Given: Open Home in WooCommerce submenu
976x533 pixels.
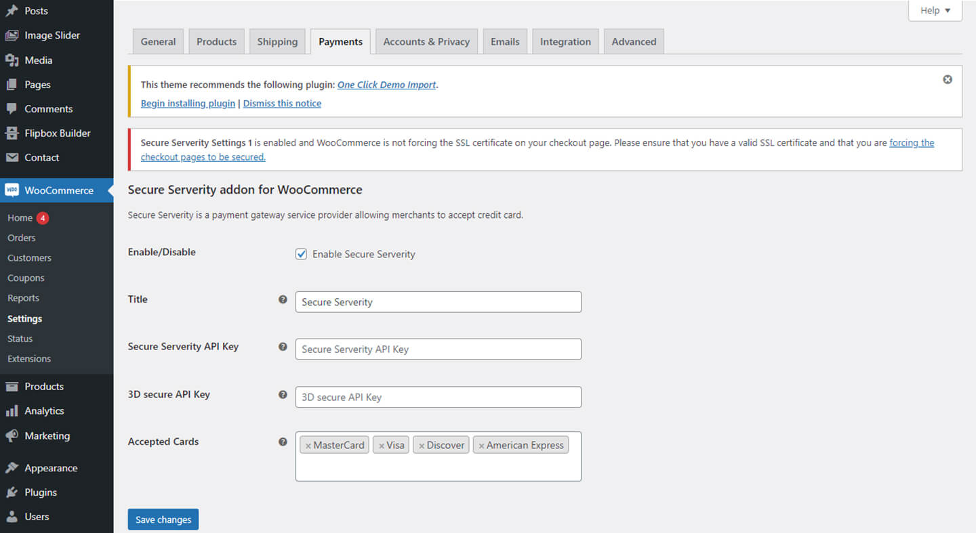Looking at the screenshot, I should (20, 218).
